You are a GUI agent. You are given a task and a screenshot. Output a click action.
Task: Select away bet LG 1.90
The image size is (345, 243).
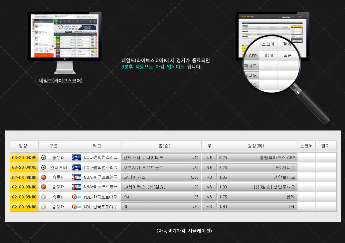pyautogui.click(x=258, y=207)
